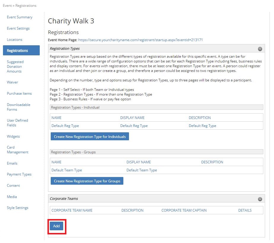Click Event breadcrumb link
Image resolution: width=274 pixels, height=243 pixels.
coord(7,6)
